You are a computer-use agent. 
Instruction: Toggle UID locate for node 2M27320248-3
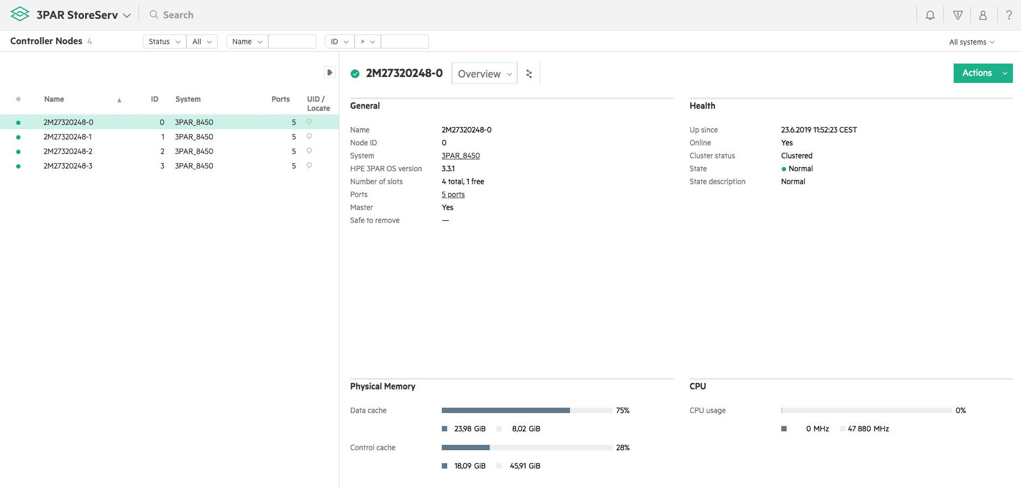[309, 165]
